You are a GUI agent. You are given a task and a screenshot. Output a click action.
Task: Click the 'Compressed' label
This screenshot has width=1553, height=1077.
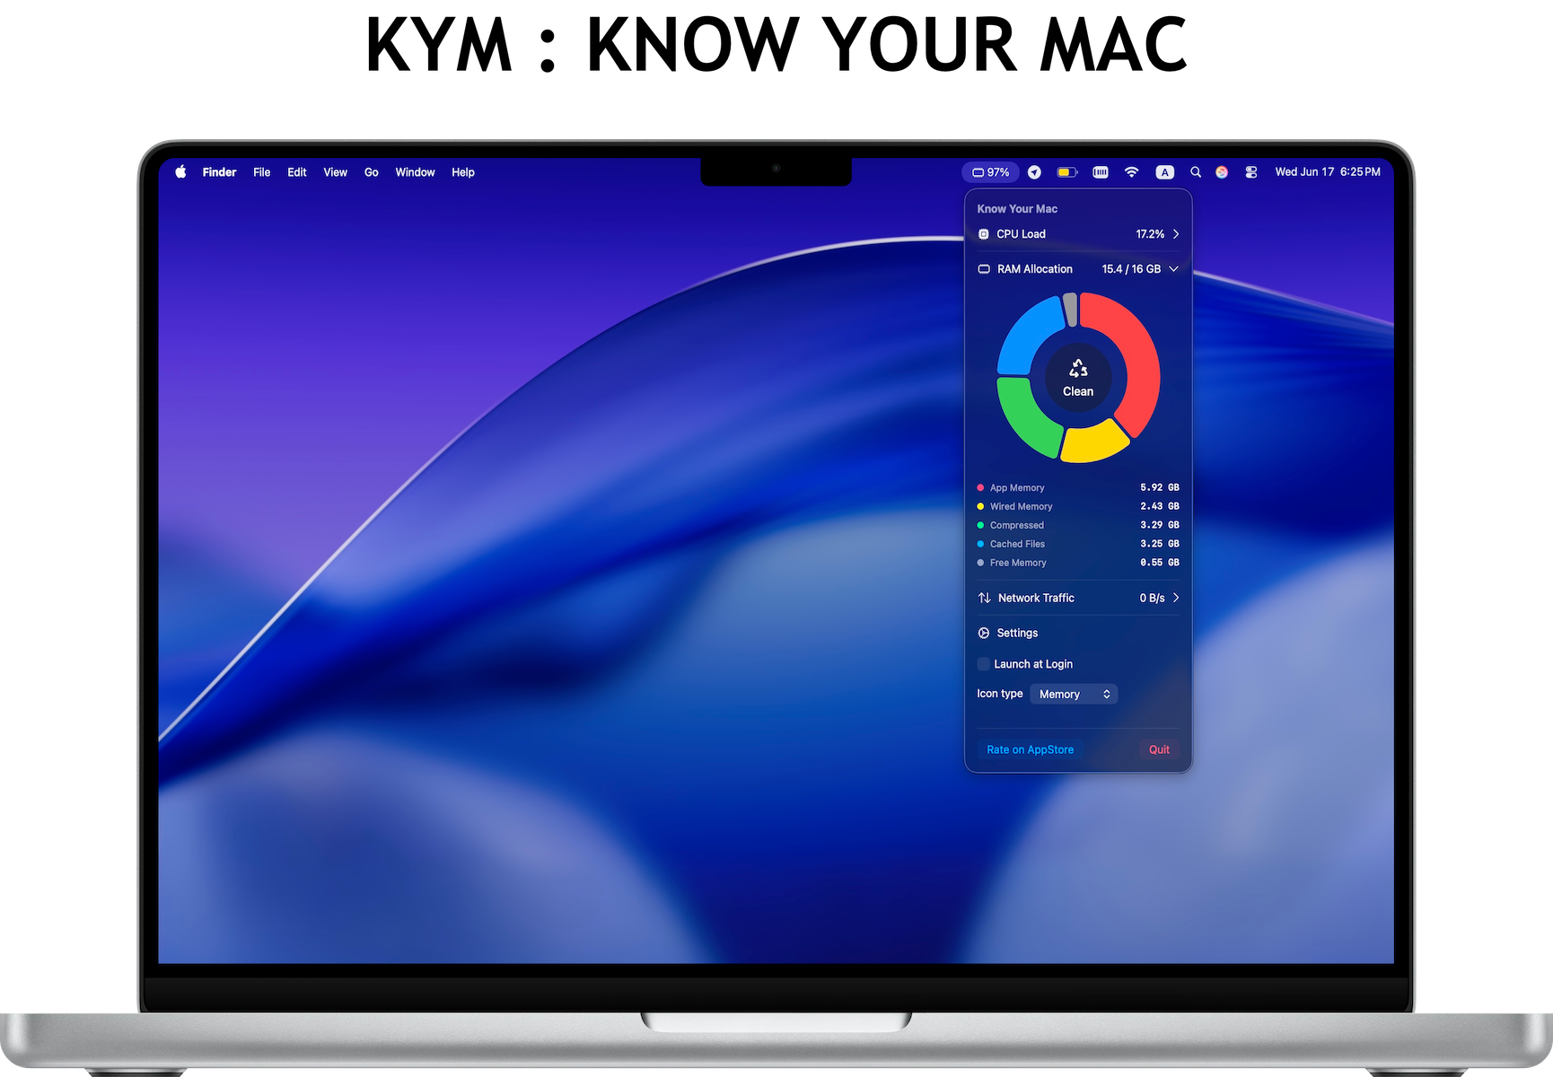coord(1017,526)
